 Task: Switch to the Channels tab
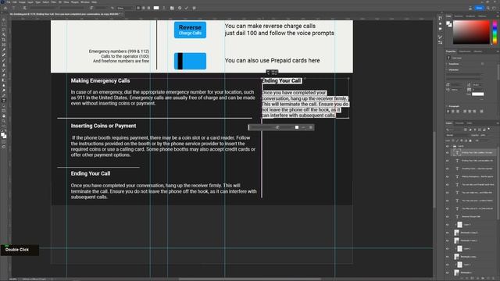tap(459, 123)
